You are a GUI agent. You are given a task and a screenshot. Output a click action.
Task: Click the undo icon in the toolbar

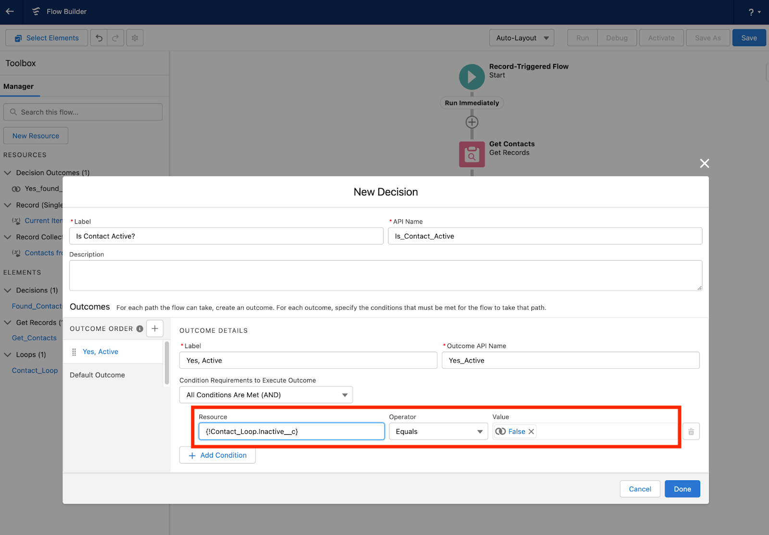(x=99, y=37)
